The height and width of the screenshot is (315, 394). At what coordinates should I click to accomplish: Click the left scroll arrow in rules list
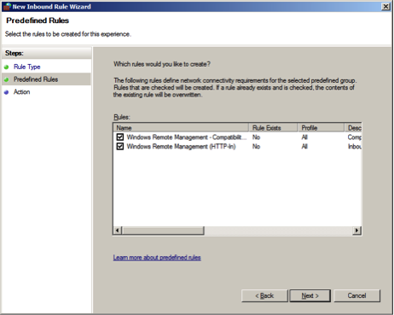(x=118, y=230)
